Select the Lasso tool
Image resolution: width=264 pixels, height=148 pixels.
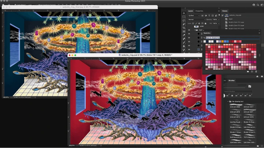tap(184, 20)
